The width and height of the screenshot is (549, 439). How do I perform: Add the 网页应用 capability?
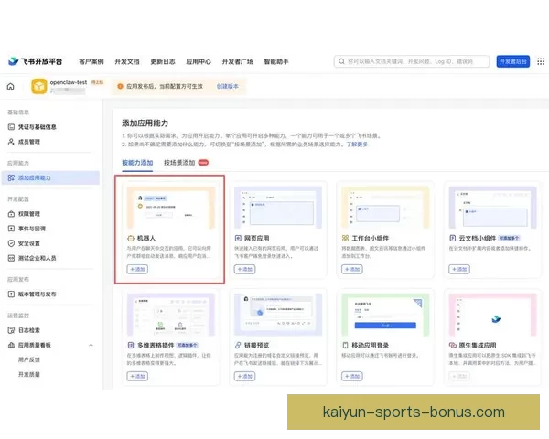tap(244, 269)
